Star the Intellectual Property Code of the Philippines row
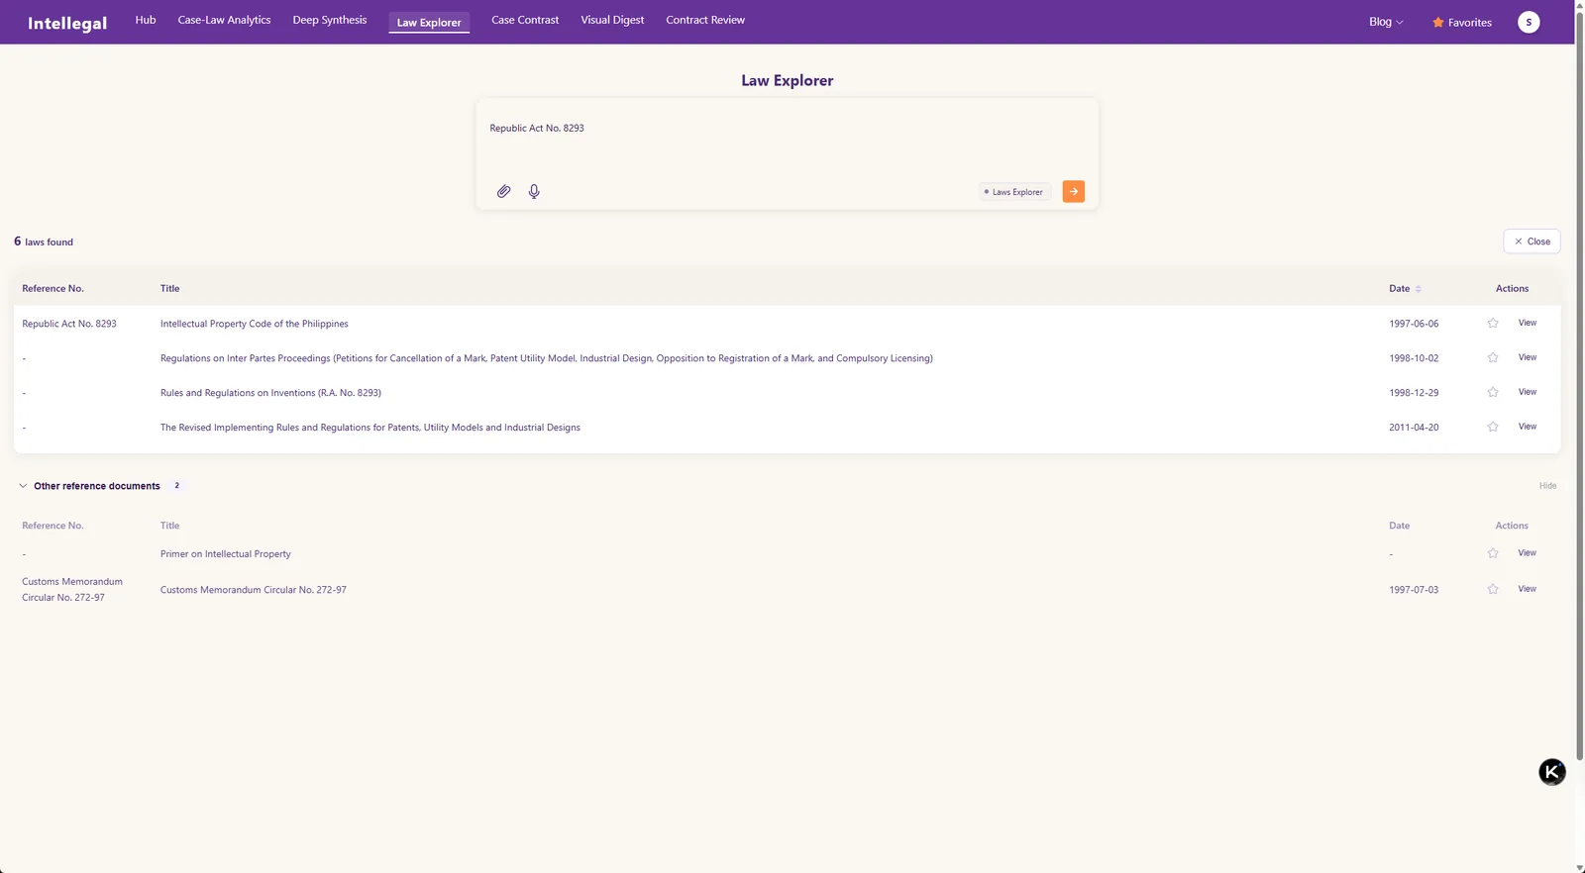The image size is (1585, 873). pos(1493,323)
